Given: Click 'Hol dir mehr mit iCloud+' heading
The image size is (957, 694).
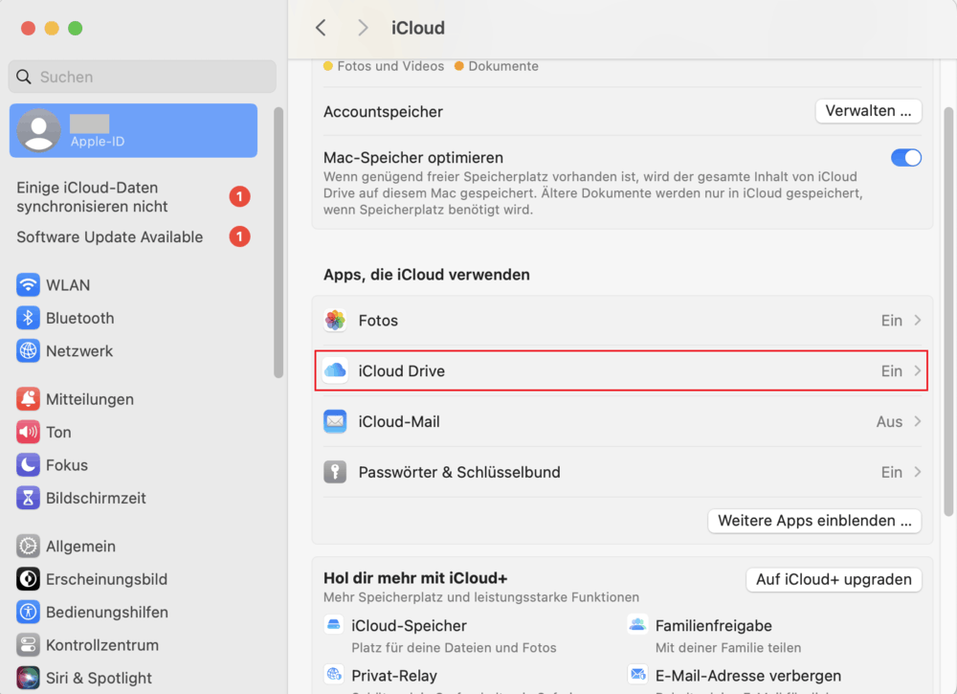Looking at the screenshot, I should coord(415,578).
